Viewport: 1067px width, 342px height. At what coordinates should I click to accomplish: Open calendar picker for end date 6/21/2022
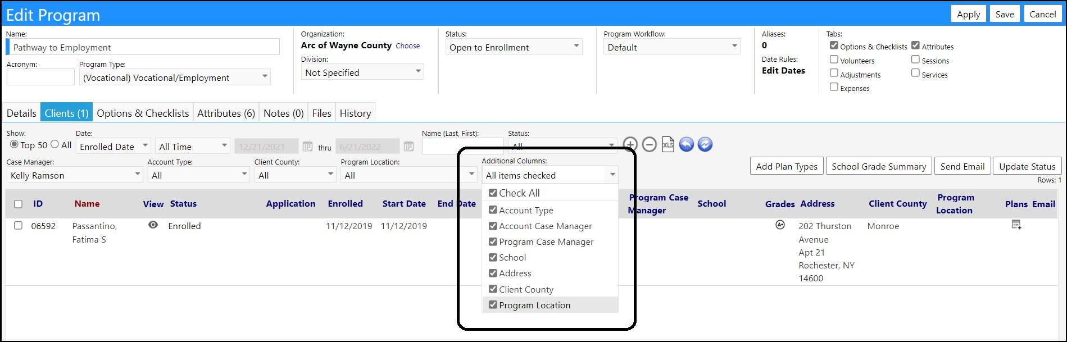[408, 147]
